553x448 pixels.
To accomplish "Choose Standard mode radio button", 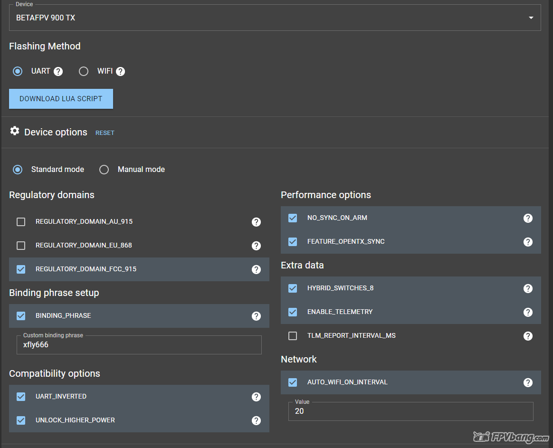I will coord(18,170).
